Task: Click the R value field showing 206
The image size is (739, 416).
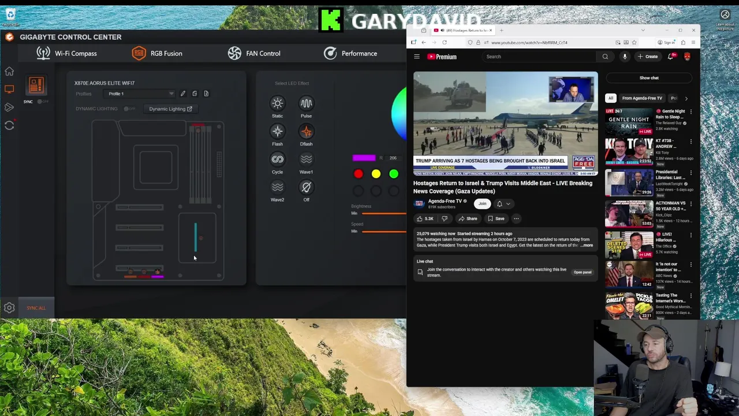Action: click(393, 158)
